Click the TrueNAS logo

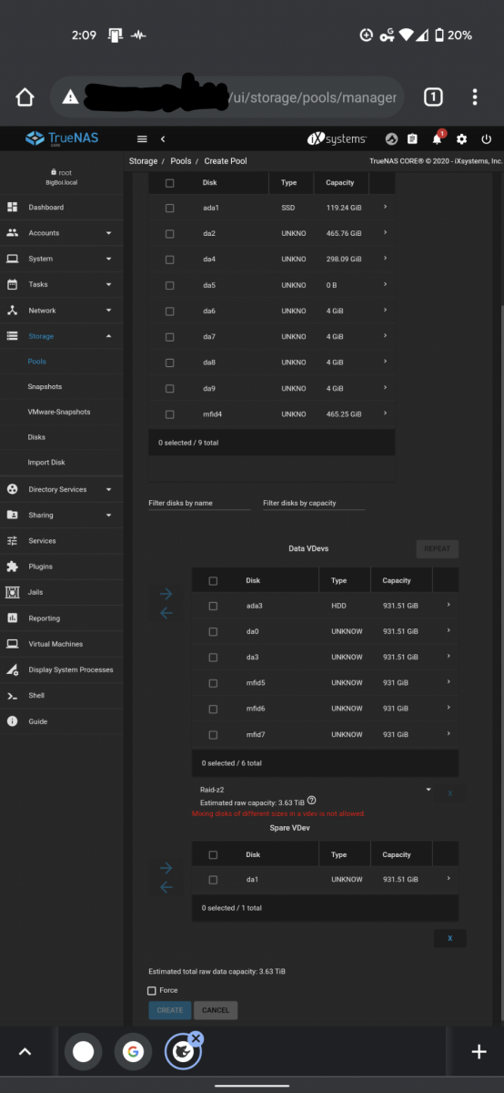click(61, 138)
